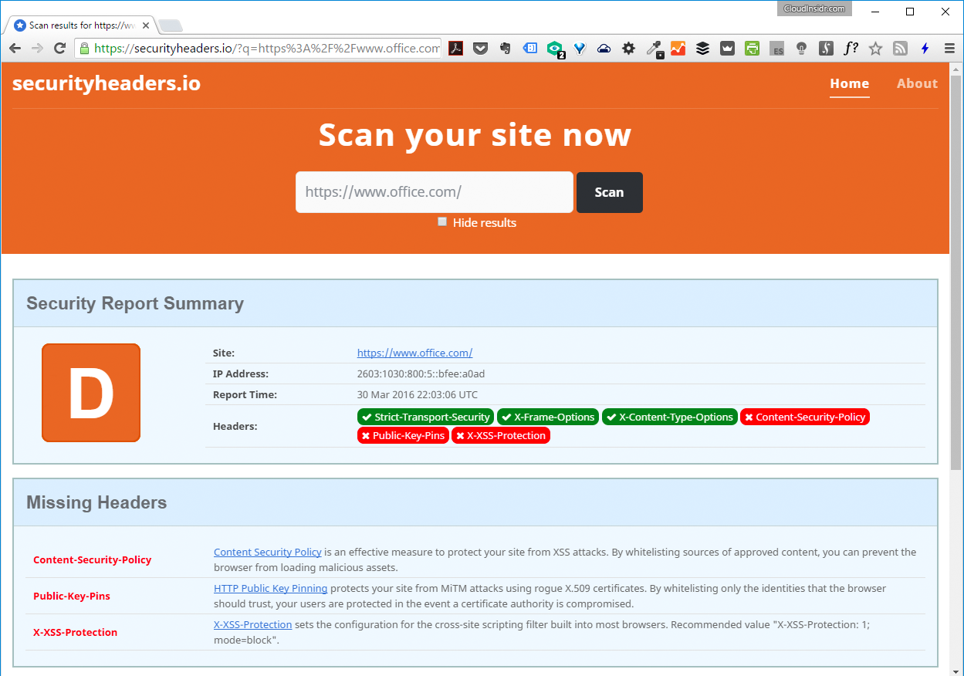Open the Pocket extension

pos(480,49)
